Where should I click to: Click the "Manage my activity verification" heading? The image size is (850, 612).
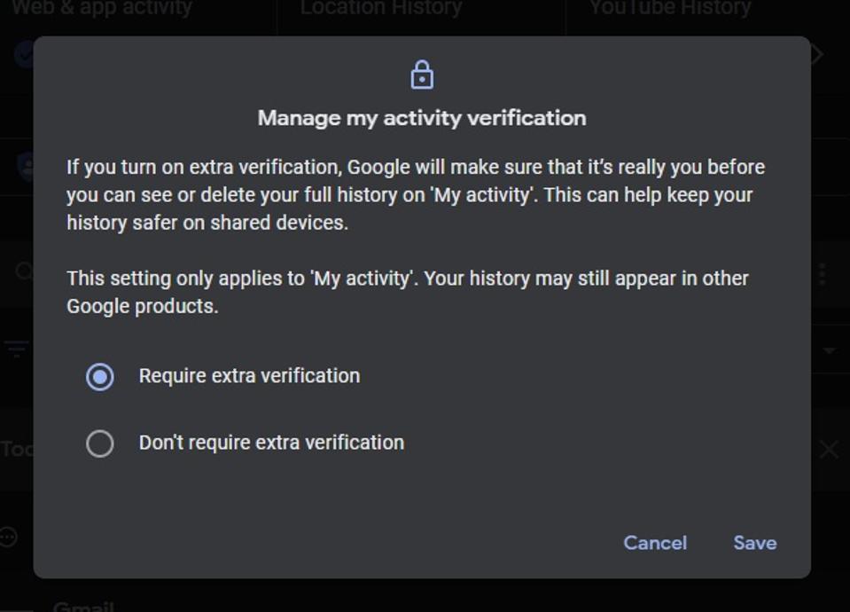(x=422, y=118)
